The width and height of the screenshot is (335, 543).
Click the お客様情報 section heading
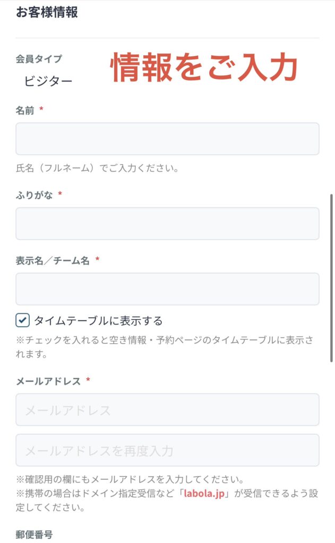pos(47,13)
